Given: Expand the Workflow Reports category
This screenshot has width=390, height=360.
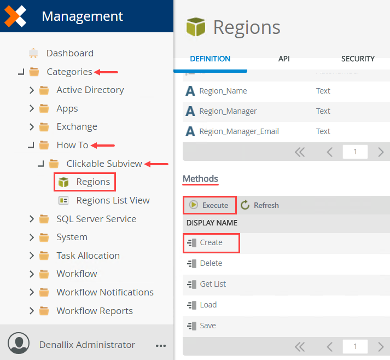Looking at the screenshot, I should click(32, 311).
